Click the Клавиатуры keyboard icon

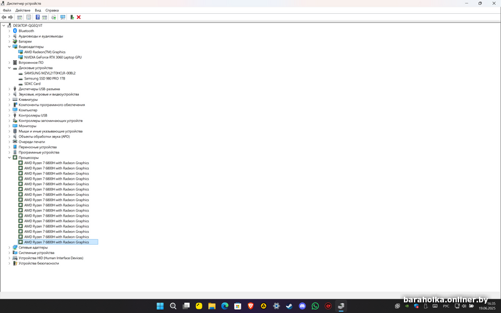(x=14, y=100)
